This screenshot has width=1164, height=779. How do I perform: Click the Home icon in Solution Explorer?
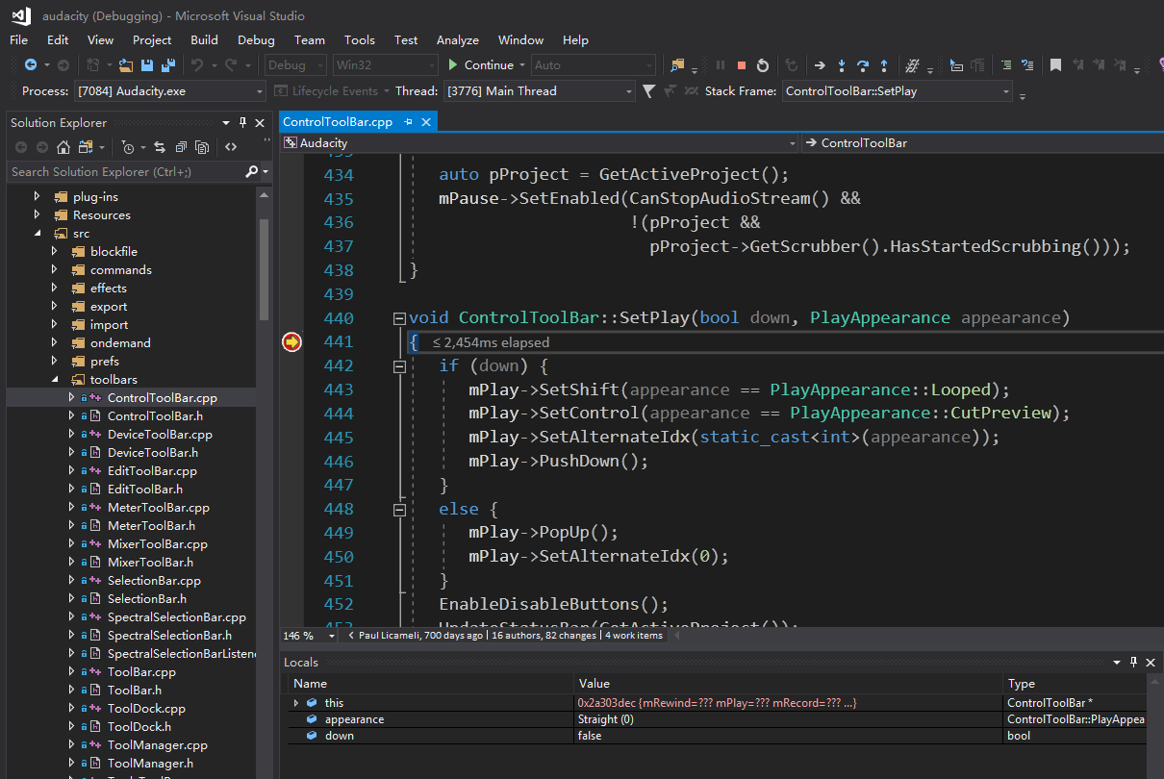pos(63,147)
